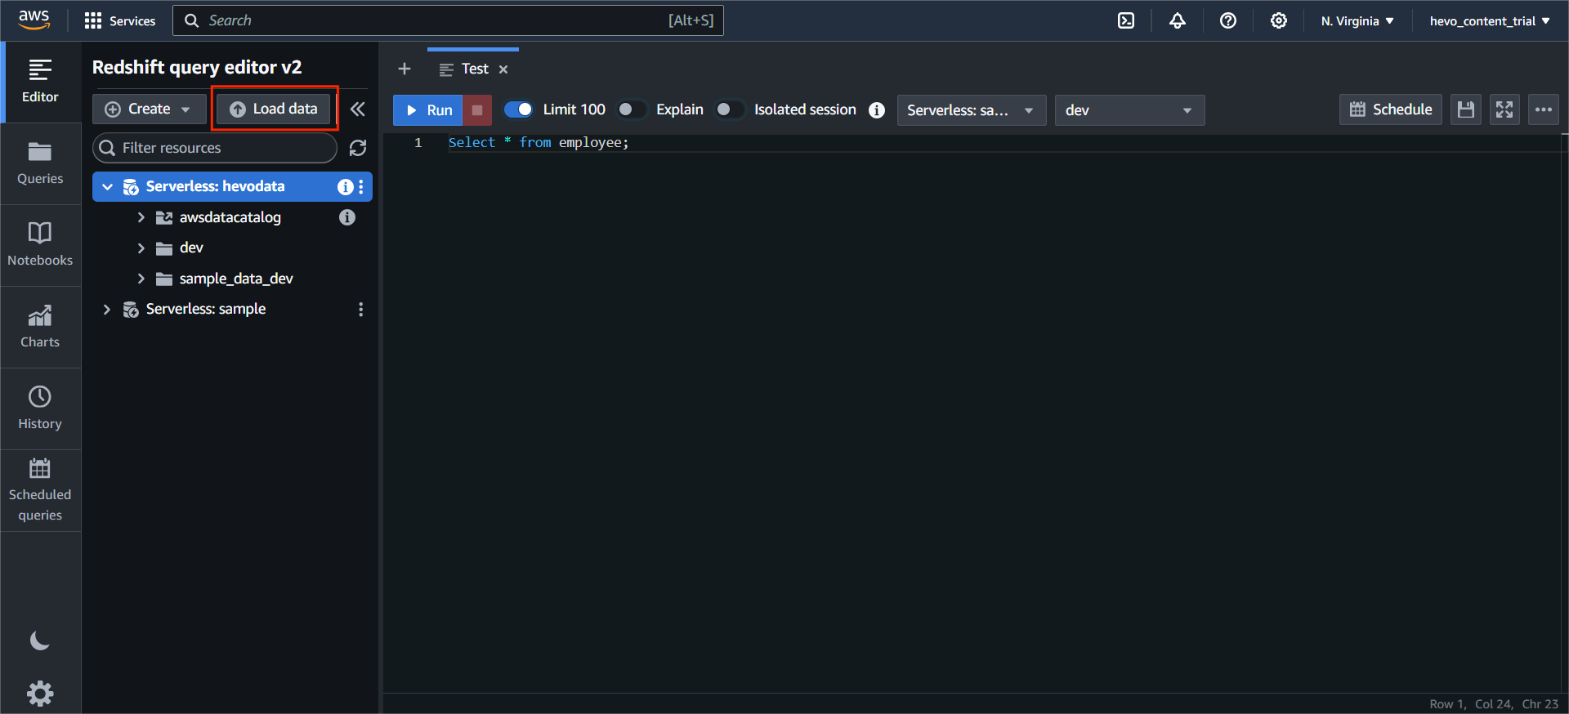Toggle the Limit 100 switch
Viewport: 1569px width, 714px height.
point(519,109)
